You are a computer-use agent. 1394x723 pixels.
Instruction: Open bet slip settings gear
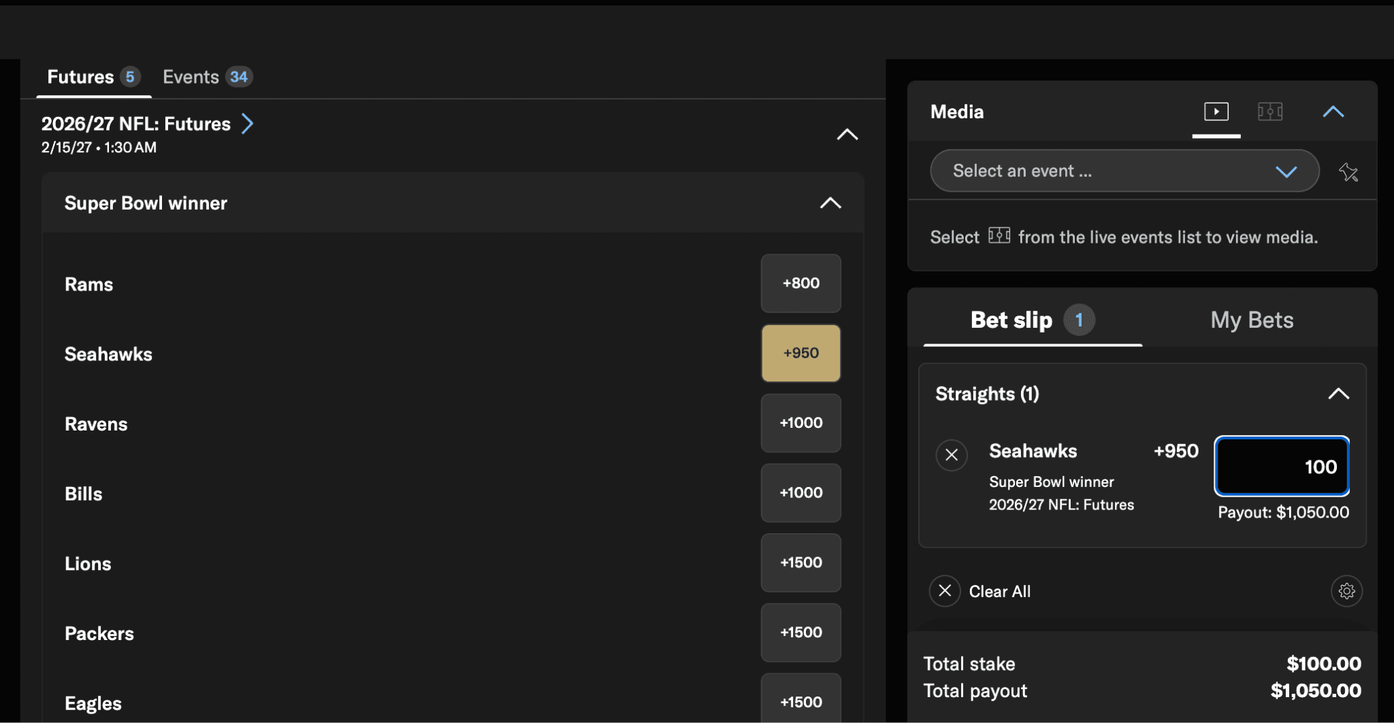point(1346,591)
